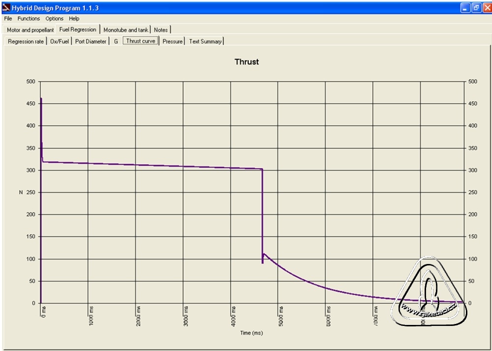Click the Thrust curve sub-tab

[x=141, y=41]
